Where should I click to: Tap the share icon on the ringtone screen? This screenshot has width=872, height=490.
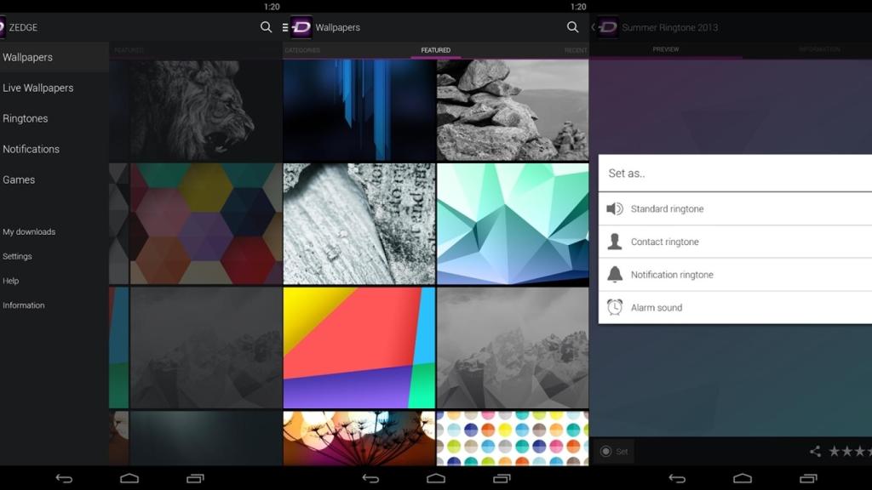coord(815,452)
